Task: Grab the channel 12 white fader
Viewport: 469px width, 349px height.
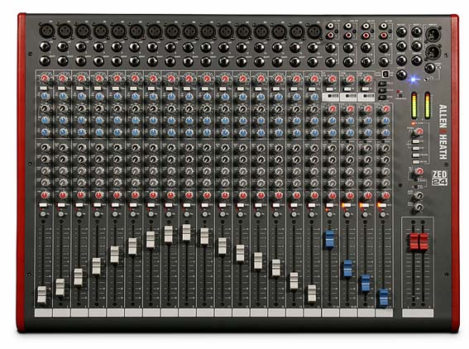Action: (x=240, y=253)
